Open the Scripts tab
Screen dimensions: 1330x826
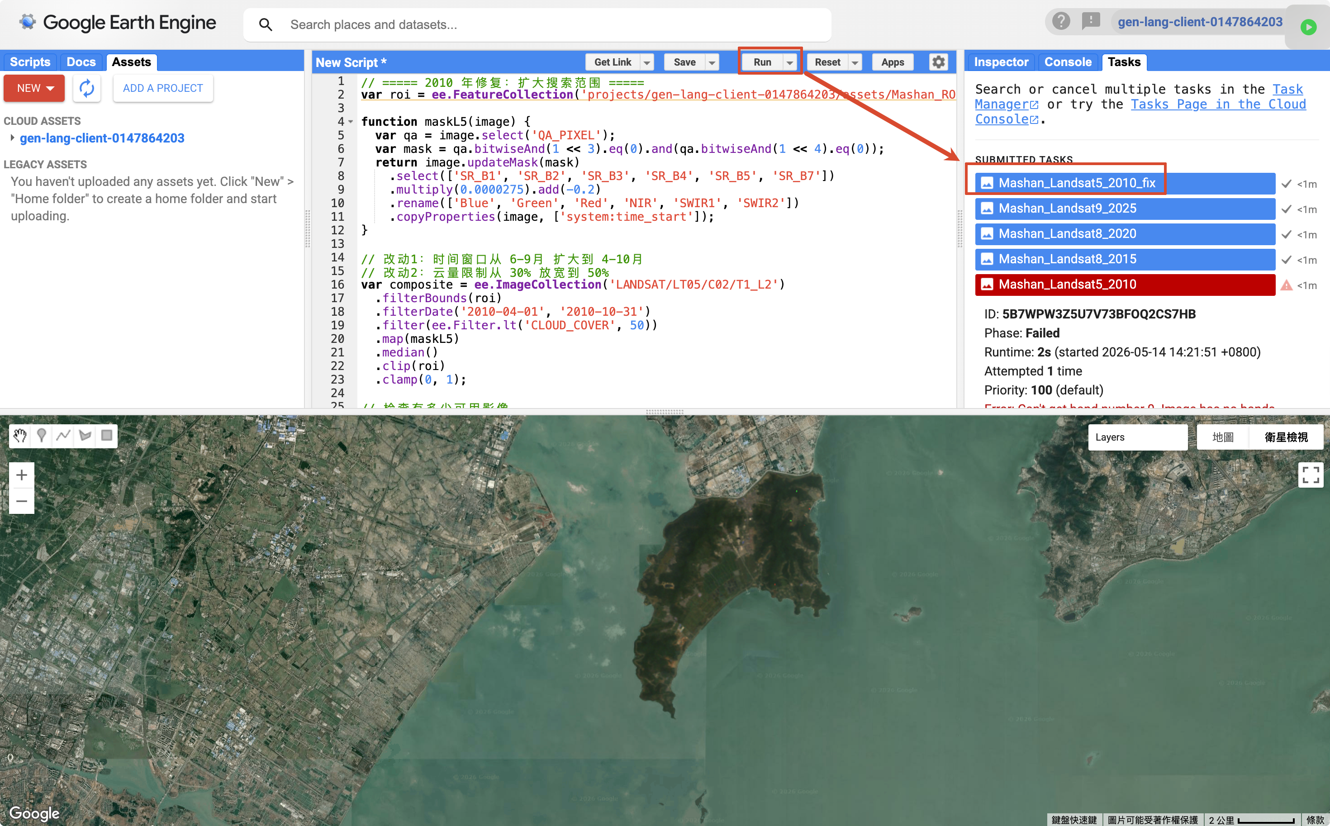[x=30, y=62]
